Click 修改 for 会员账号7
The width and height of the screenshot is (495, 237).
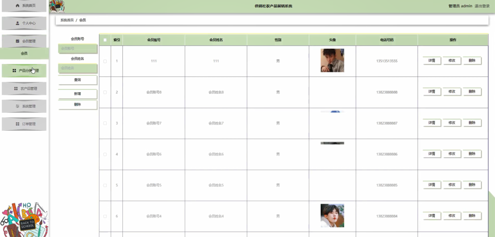click(452, 123)
